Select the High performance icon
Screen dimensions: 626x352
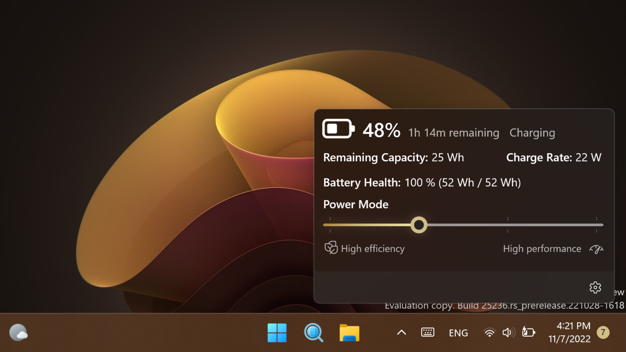pyautogui.click(x=596, y=249)
